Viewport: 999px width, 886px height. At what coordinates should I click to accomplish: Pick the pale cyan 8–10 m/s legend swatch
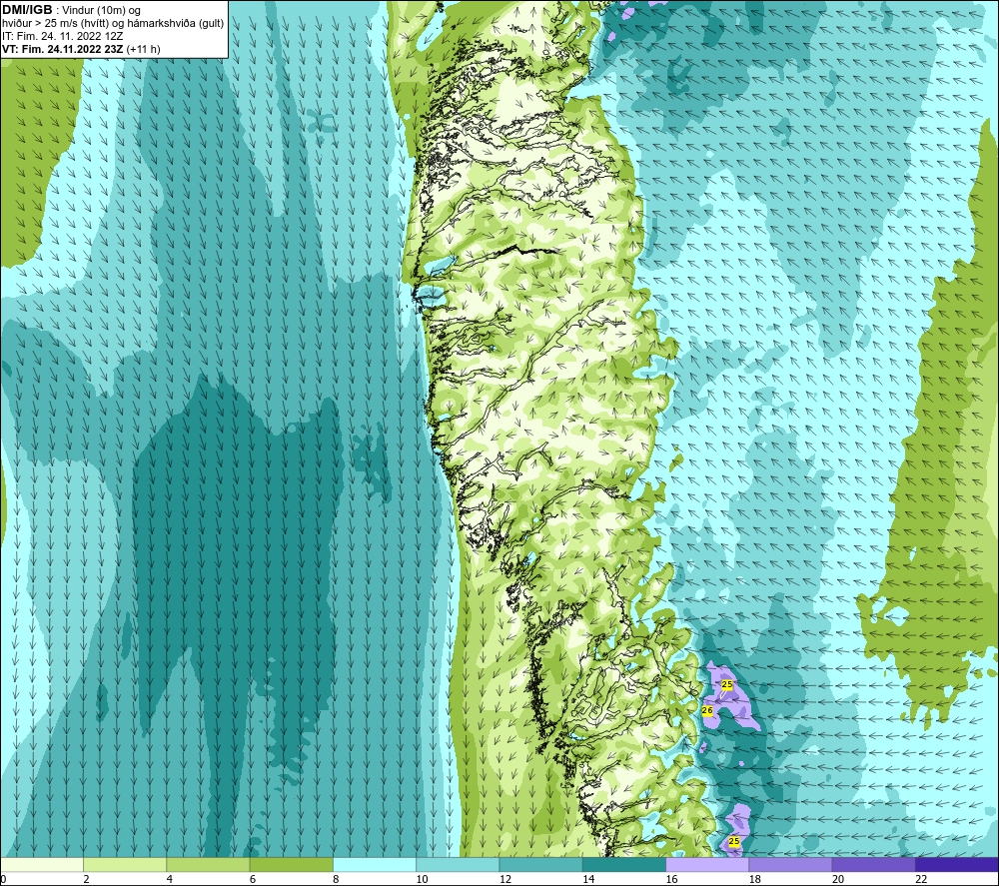pyautogui.click(x=375, y=864)
